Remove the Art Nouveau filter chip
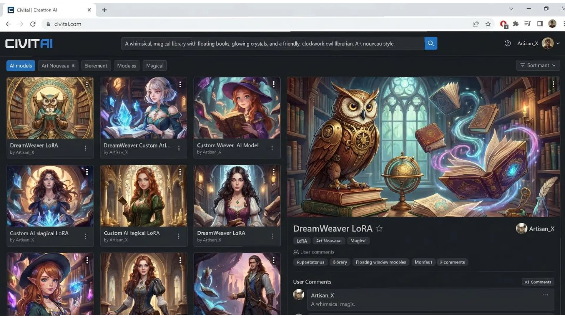The height and width of the screenshot is (318, 565). (73, 66)
